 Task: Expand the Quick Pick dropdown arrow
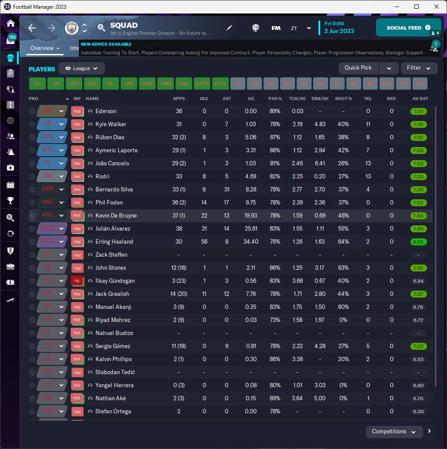coord(389,68)
